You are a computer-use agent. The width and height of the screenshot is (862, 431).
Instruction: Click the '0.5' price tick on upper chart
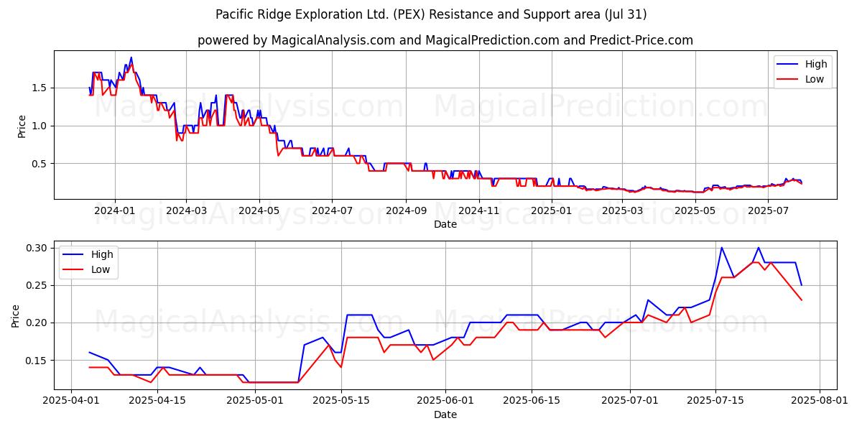40,164
